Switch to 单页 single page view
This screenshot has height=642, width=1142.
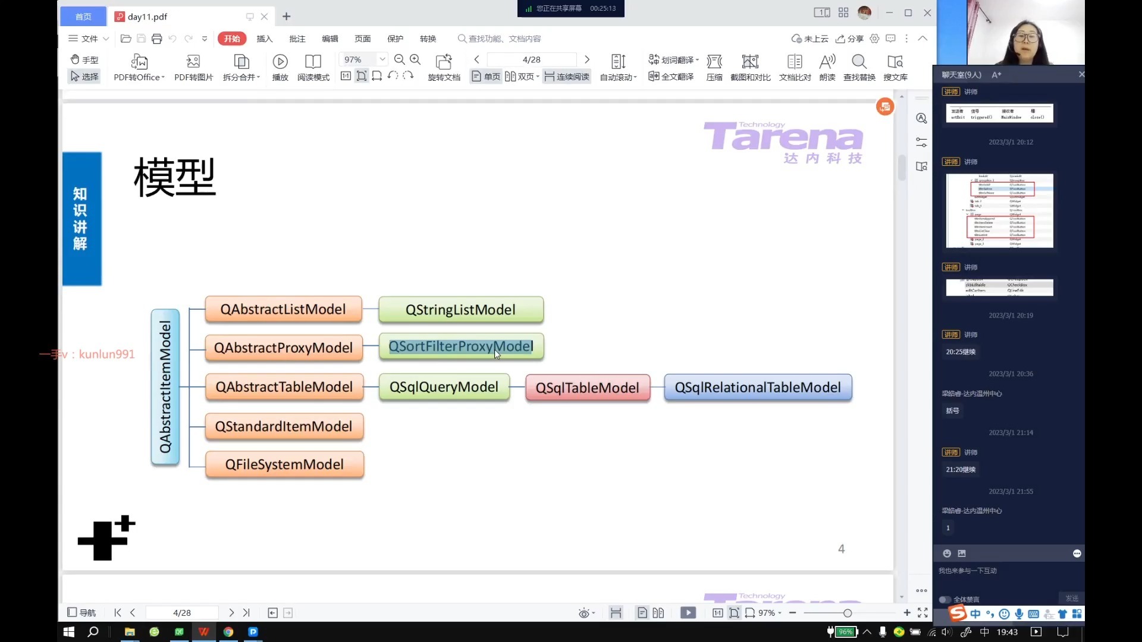click(485, 77)
